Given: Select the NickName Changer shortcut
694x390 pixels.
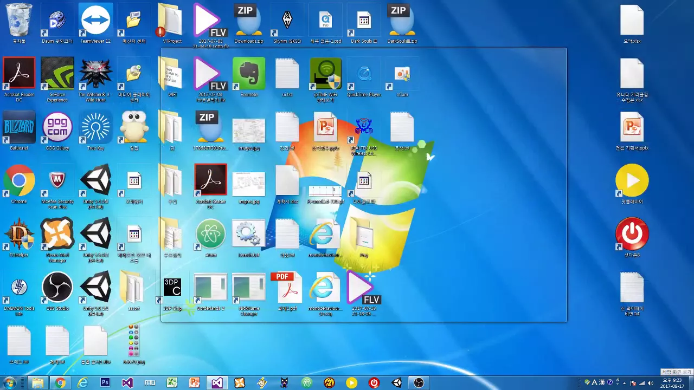Looking at the screenshot, I should pos(249,293).
